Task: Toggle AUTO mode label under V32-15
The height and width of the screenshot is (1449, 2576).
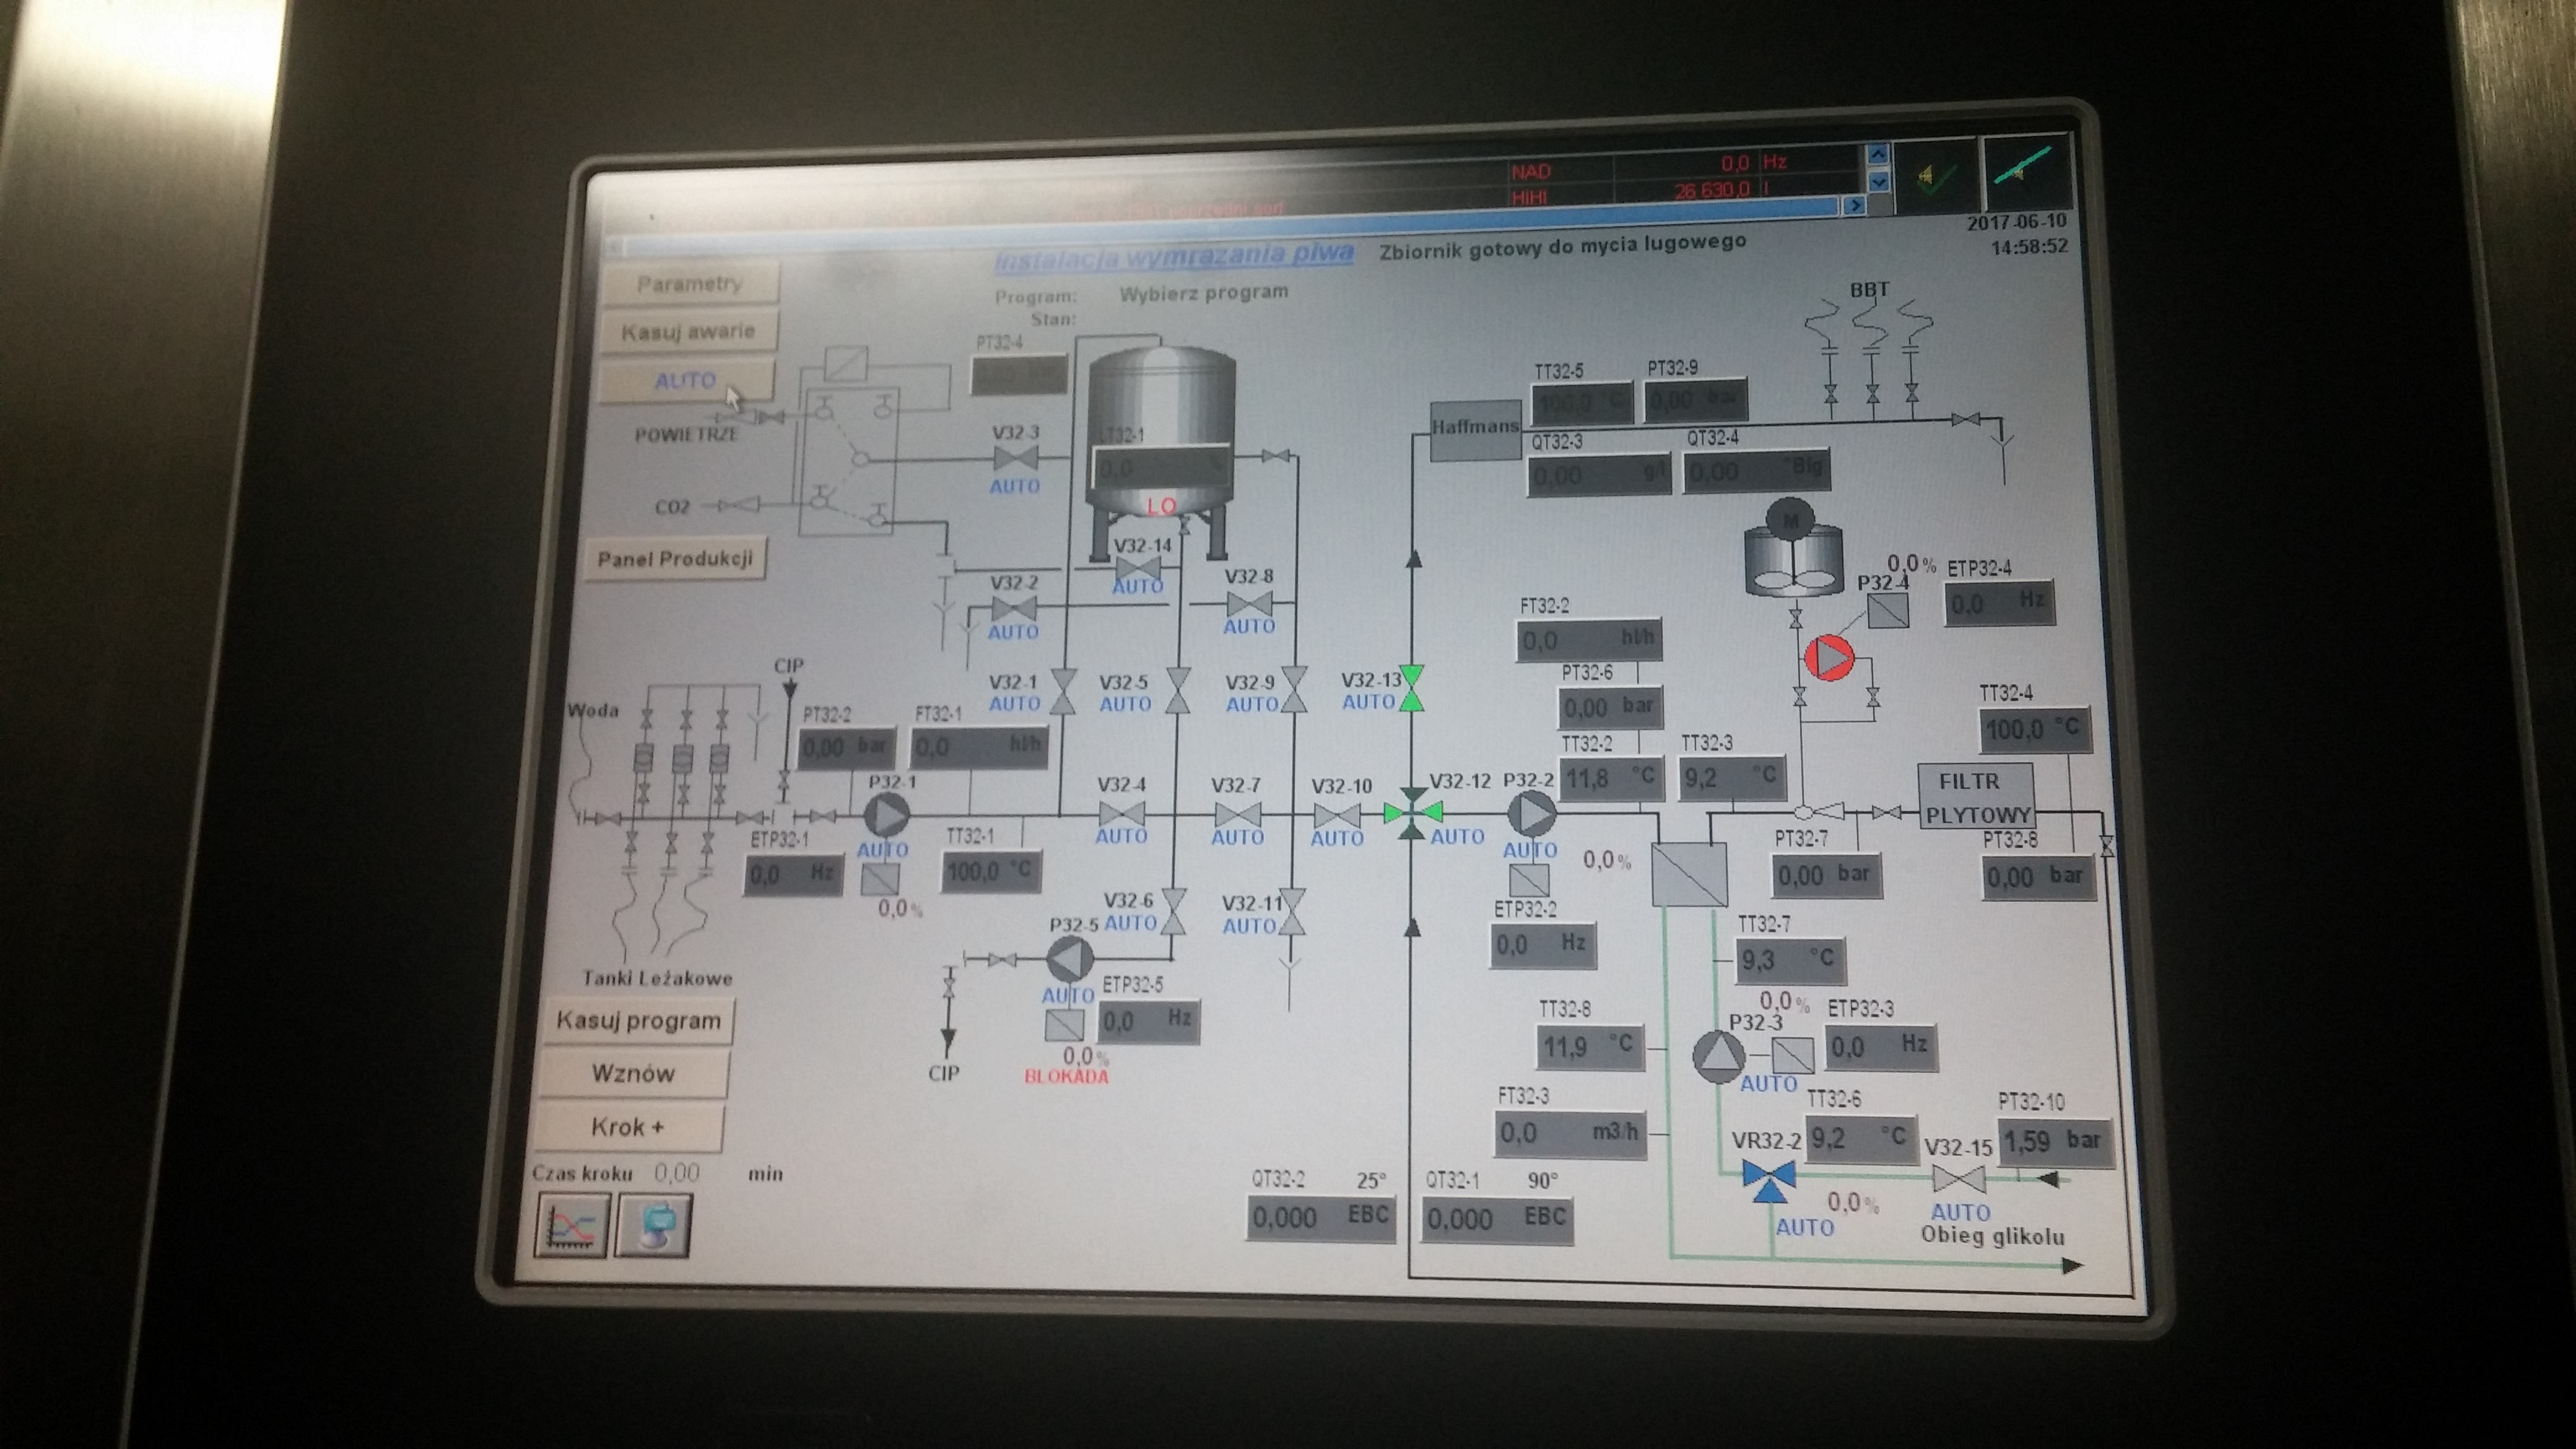Action: tap(1960, 1212)
